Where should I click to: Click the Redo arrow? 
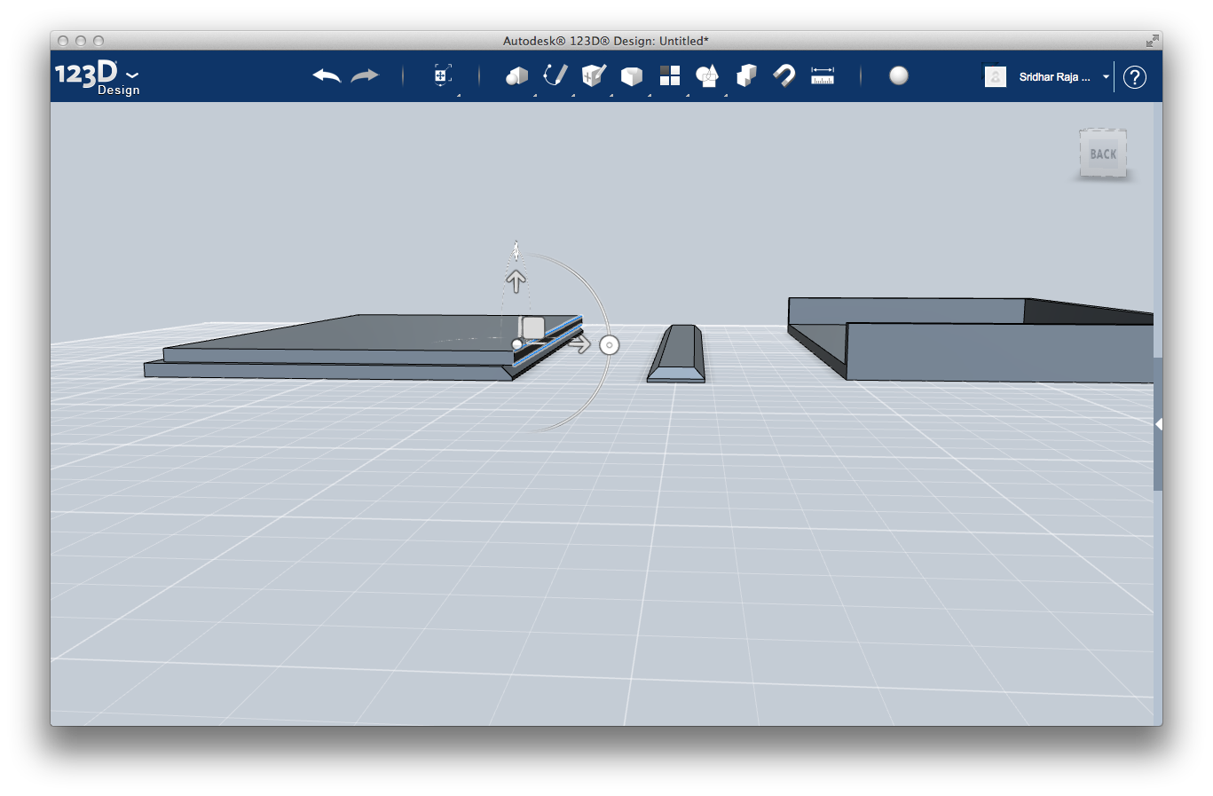click(x=366, y=76)
